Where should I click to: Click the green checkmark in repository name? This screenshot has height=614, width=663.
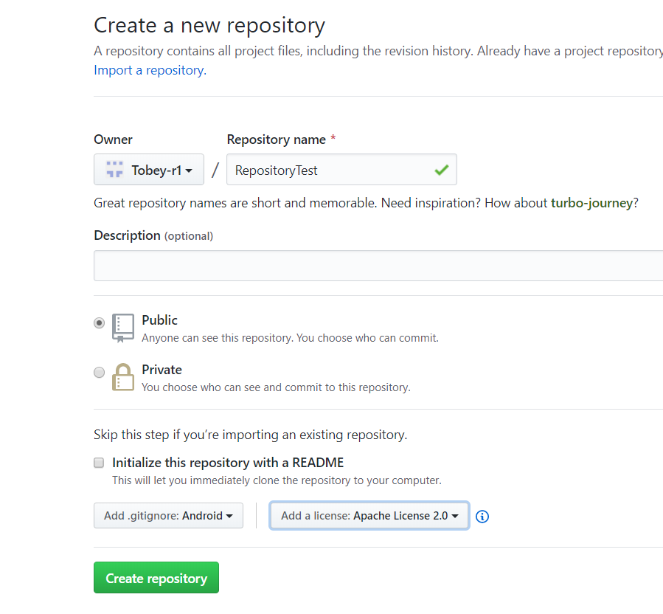coord(441,170)
